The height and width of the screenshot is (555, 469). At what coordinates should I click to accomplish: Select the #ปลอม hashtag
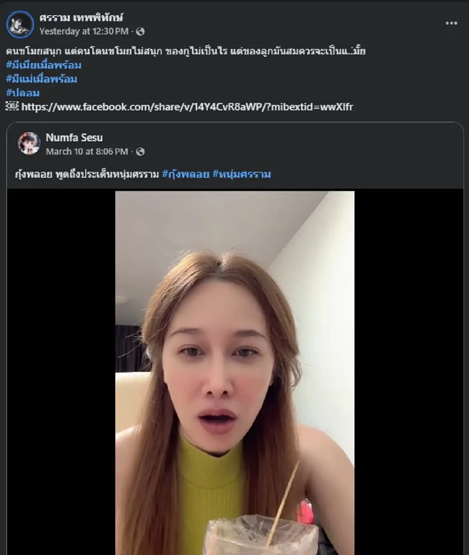pos(23,93)
